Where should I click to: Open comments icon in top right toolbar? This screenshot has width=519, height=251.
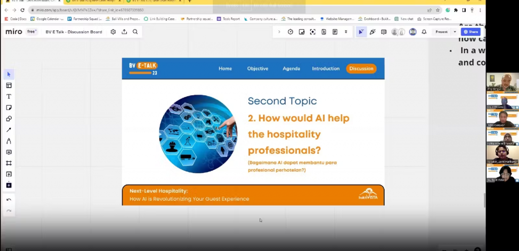point(384,32)
